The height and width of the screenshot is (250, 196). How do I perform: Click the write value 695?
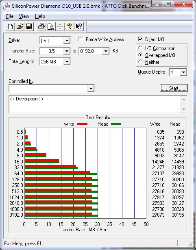(x=161, y=132)
